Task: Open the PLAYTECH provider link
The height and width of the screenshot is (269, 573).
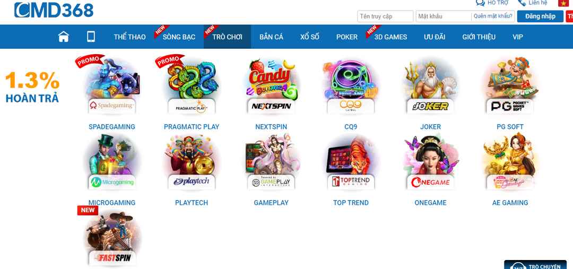Action: [192, 203]
